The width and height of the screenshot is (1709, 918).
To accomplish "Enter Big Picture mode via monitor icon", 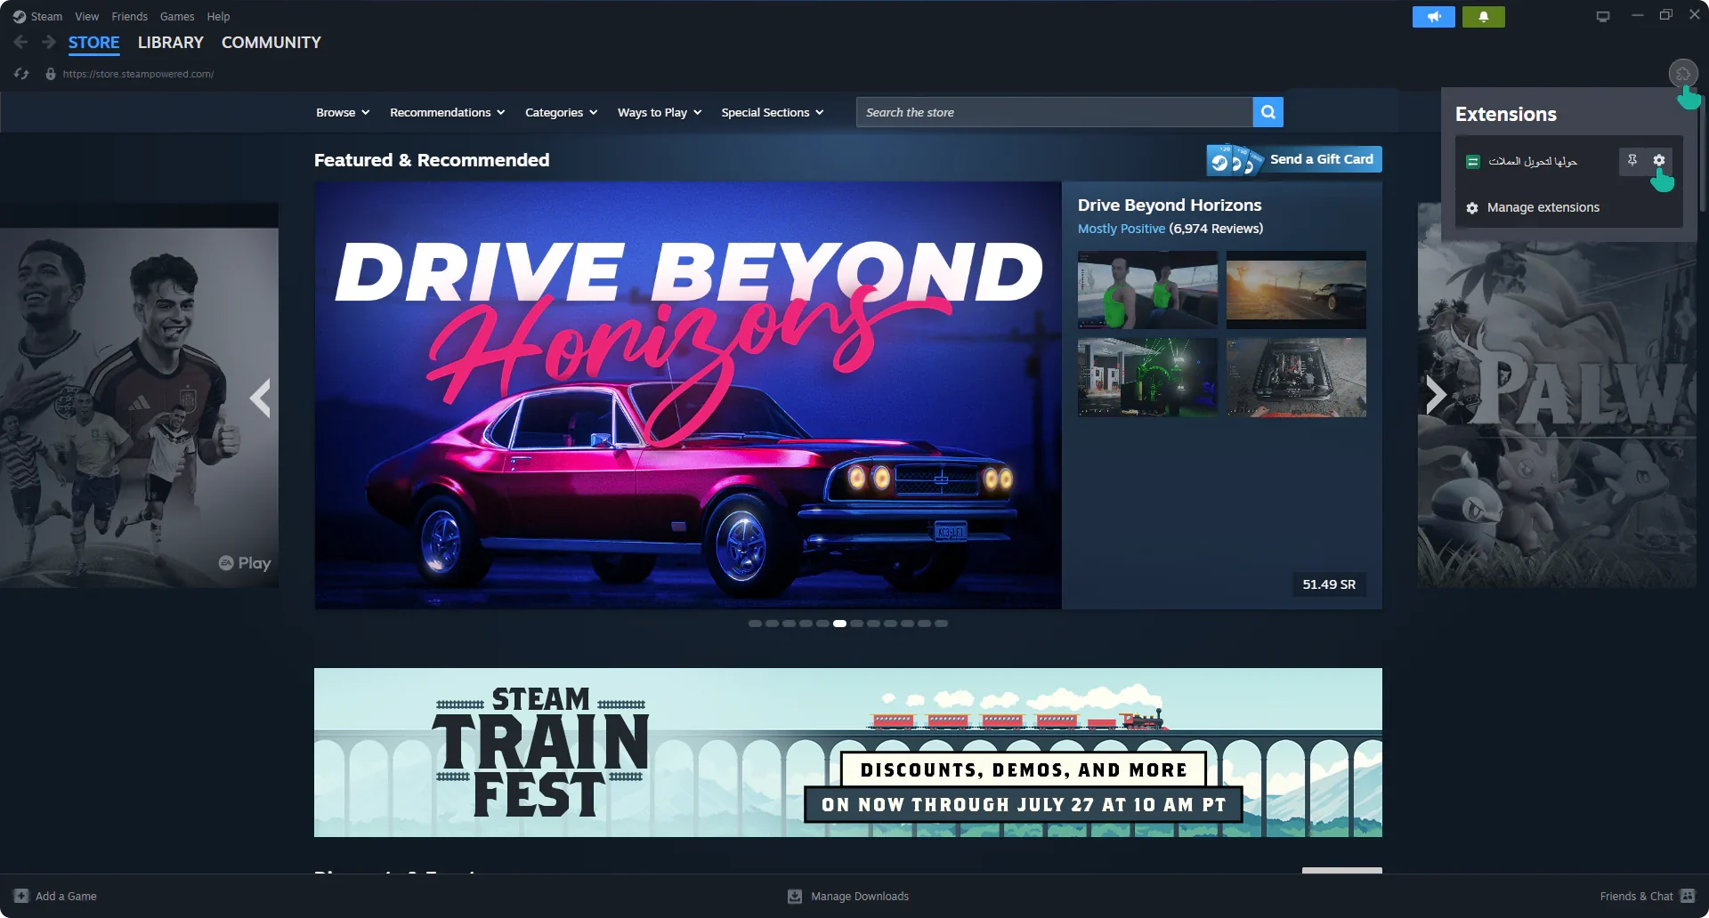I will click(1603, 16).
